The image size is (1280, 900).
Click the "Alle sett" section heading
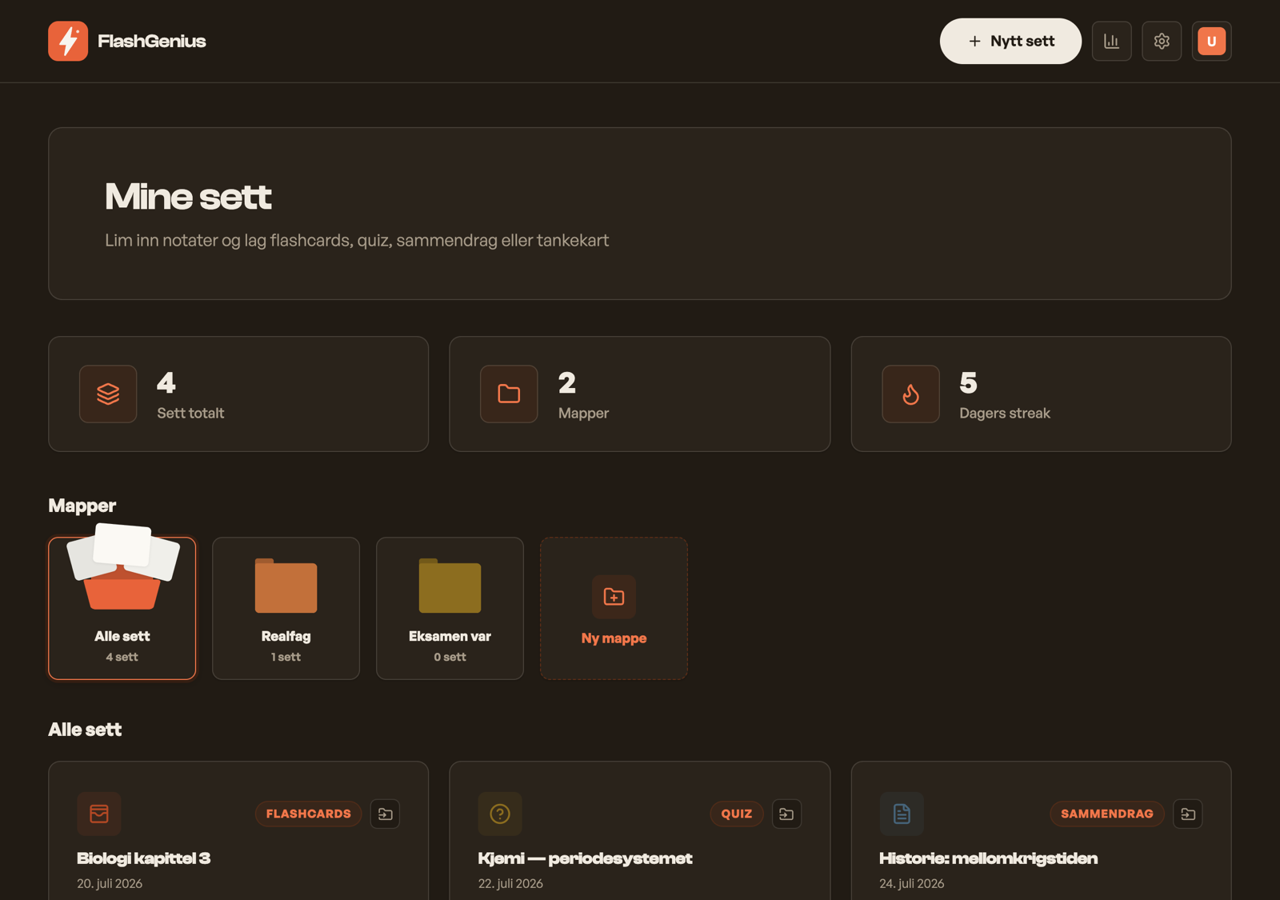point(85,730)
